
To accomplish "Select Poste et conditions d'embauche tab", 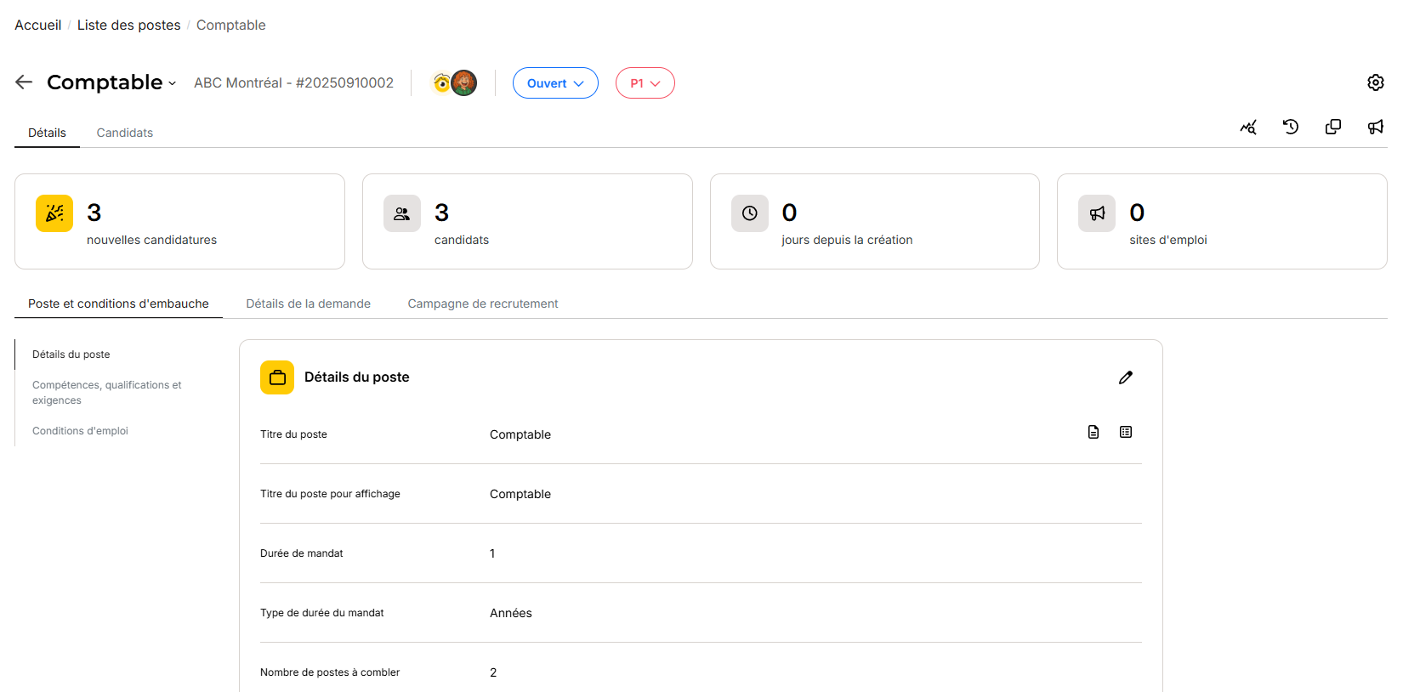I will tap(118, 303).
